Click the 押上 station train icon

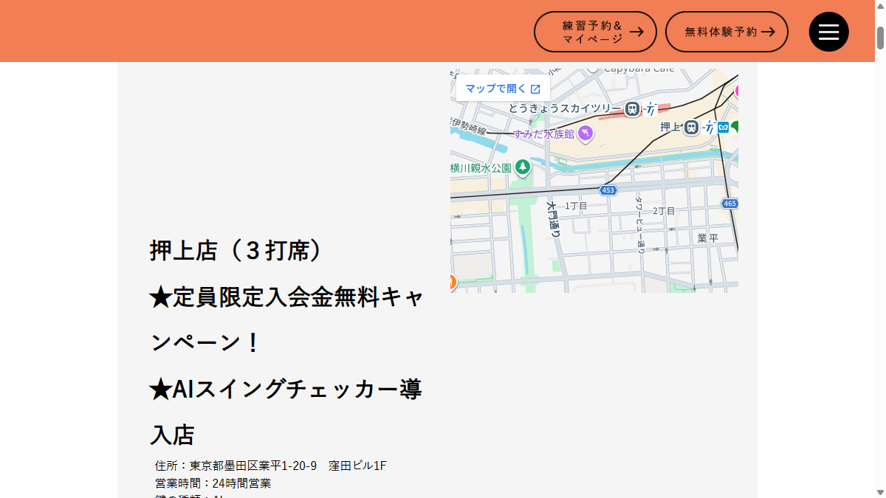pyautogui.click(x=690, y=127)
